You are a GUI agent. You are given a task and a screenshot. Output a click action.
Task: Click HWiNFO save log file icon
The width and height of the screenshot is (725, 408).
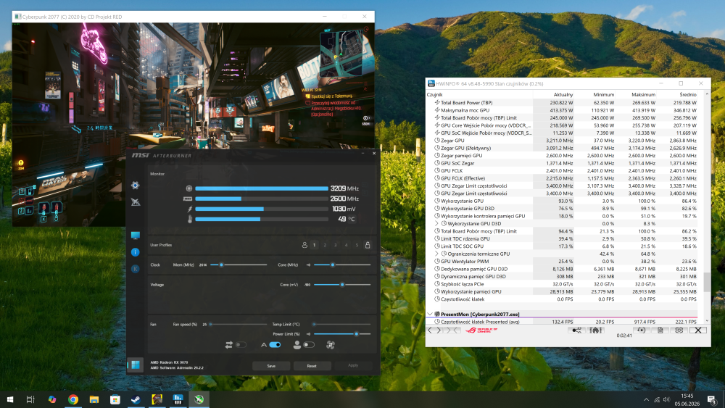(x=660, y=330)
